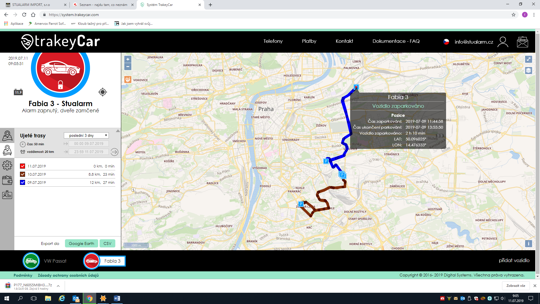Open the envelope messages icon in the header
This screenshot has width=540, height=304.
(523, 42)
